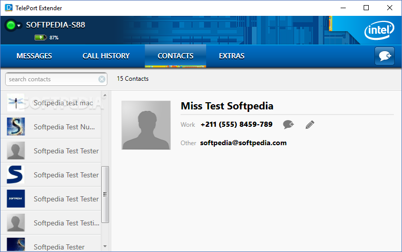This screenshot has height=252, width=402.
Task: Open the CALL HISTORY tab
Action: point(106,56)
